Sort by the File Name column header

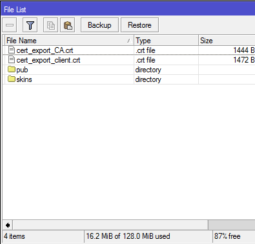(69, 41)
